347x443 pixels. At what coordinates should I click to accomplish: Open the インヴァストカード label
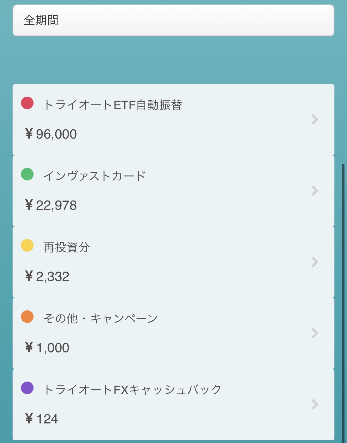click(95, 176)
